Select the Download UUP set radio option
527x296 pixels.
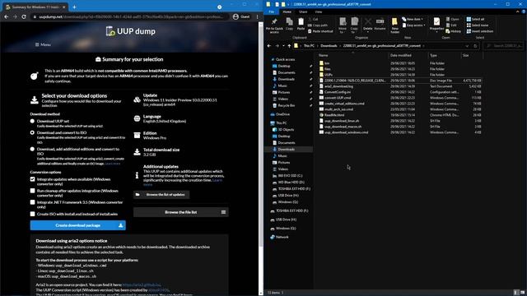click(x=32, y=121)
